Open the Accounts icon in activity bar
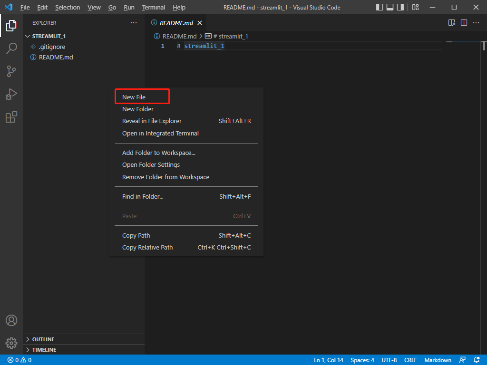Screen dimensions: 487x365 11,320
